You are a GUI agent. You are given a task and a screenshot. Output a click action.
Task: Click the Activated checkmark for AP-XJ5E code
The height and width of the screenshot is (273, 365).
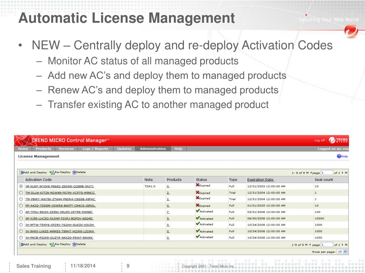197,218
